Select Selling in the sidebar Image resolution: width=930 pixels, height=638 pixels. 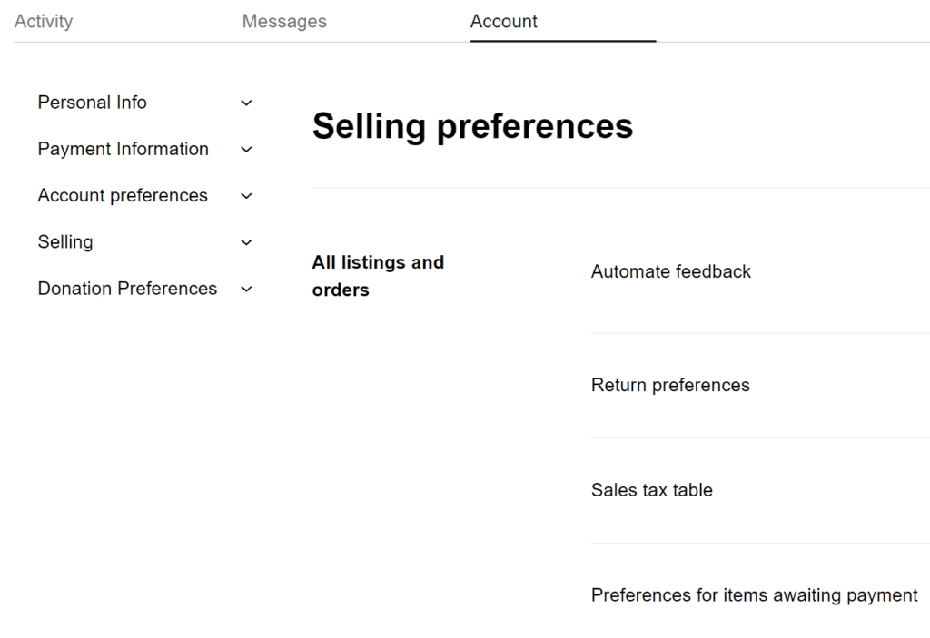pos(64,242)
